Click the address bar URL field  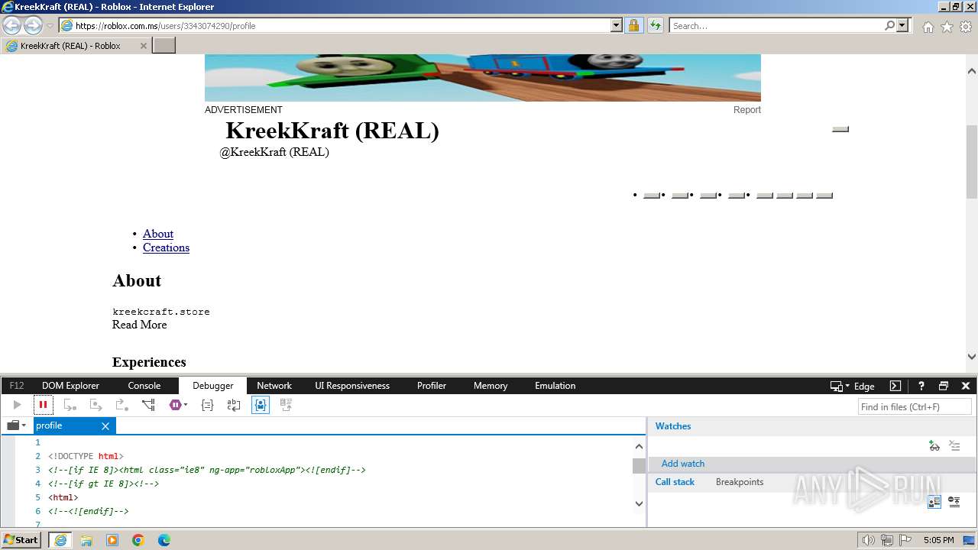(342, 26)
